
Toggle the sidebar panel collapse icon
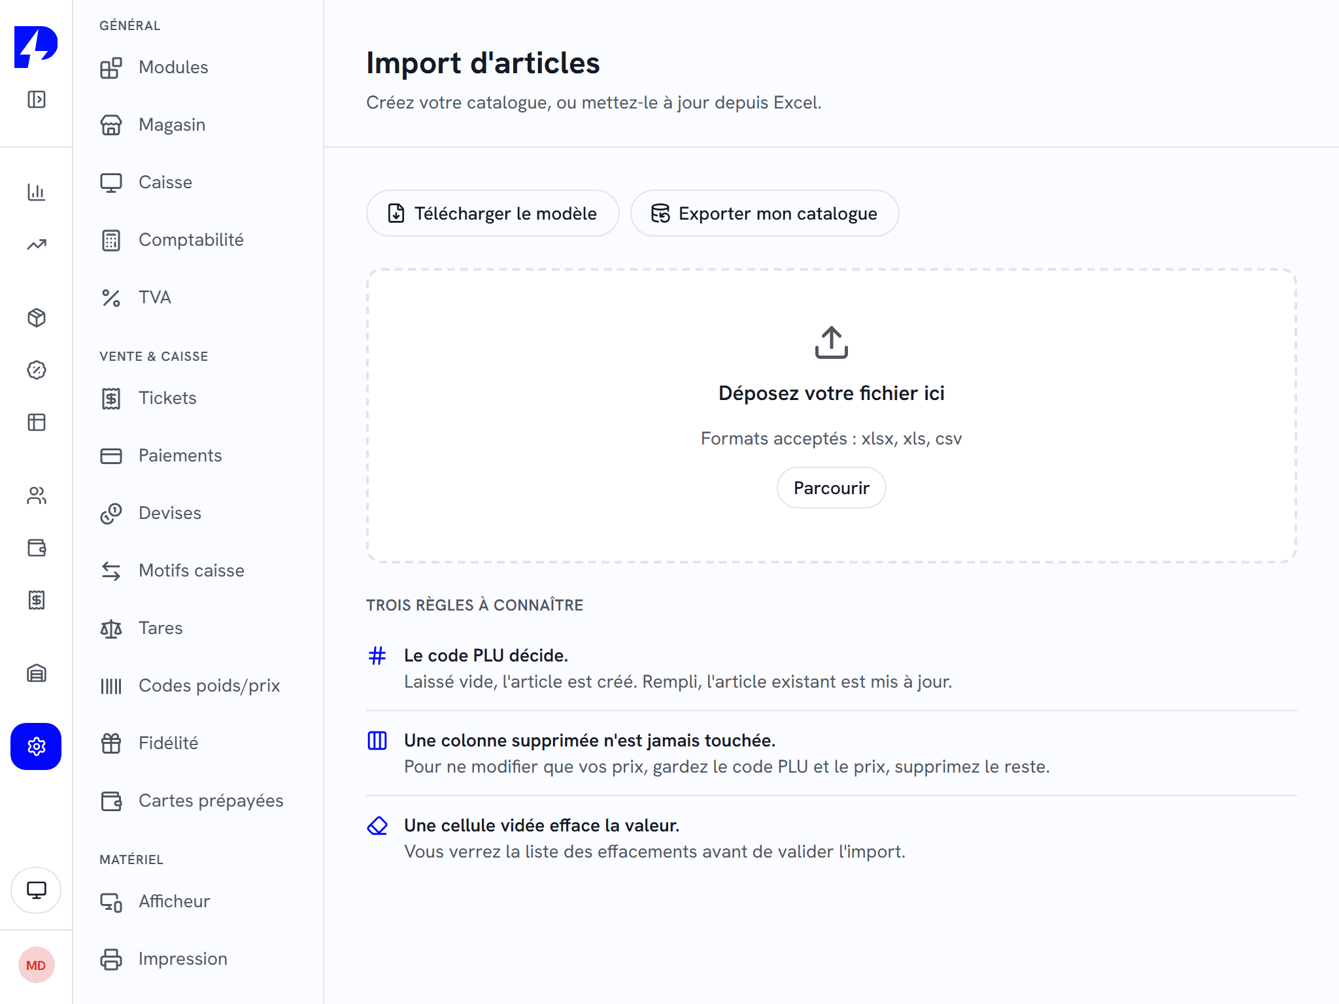(37, 99)
